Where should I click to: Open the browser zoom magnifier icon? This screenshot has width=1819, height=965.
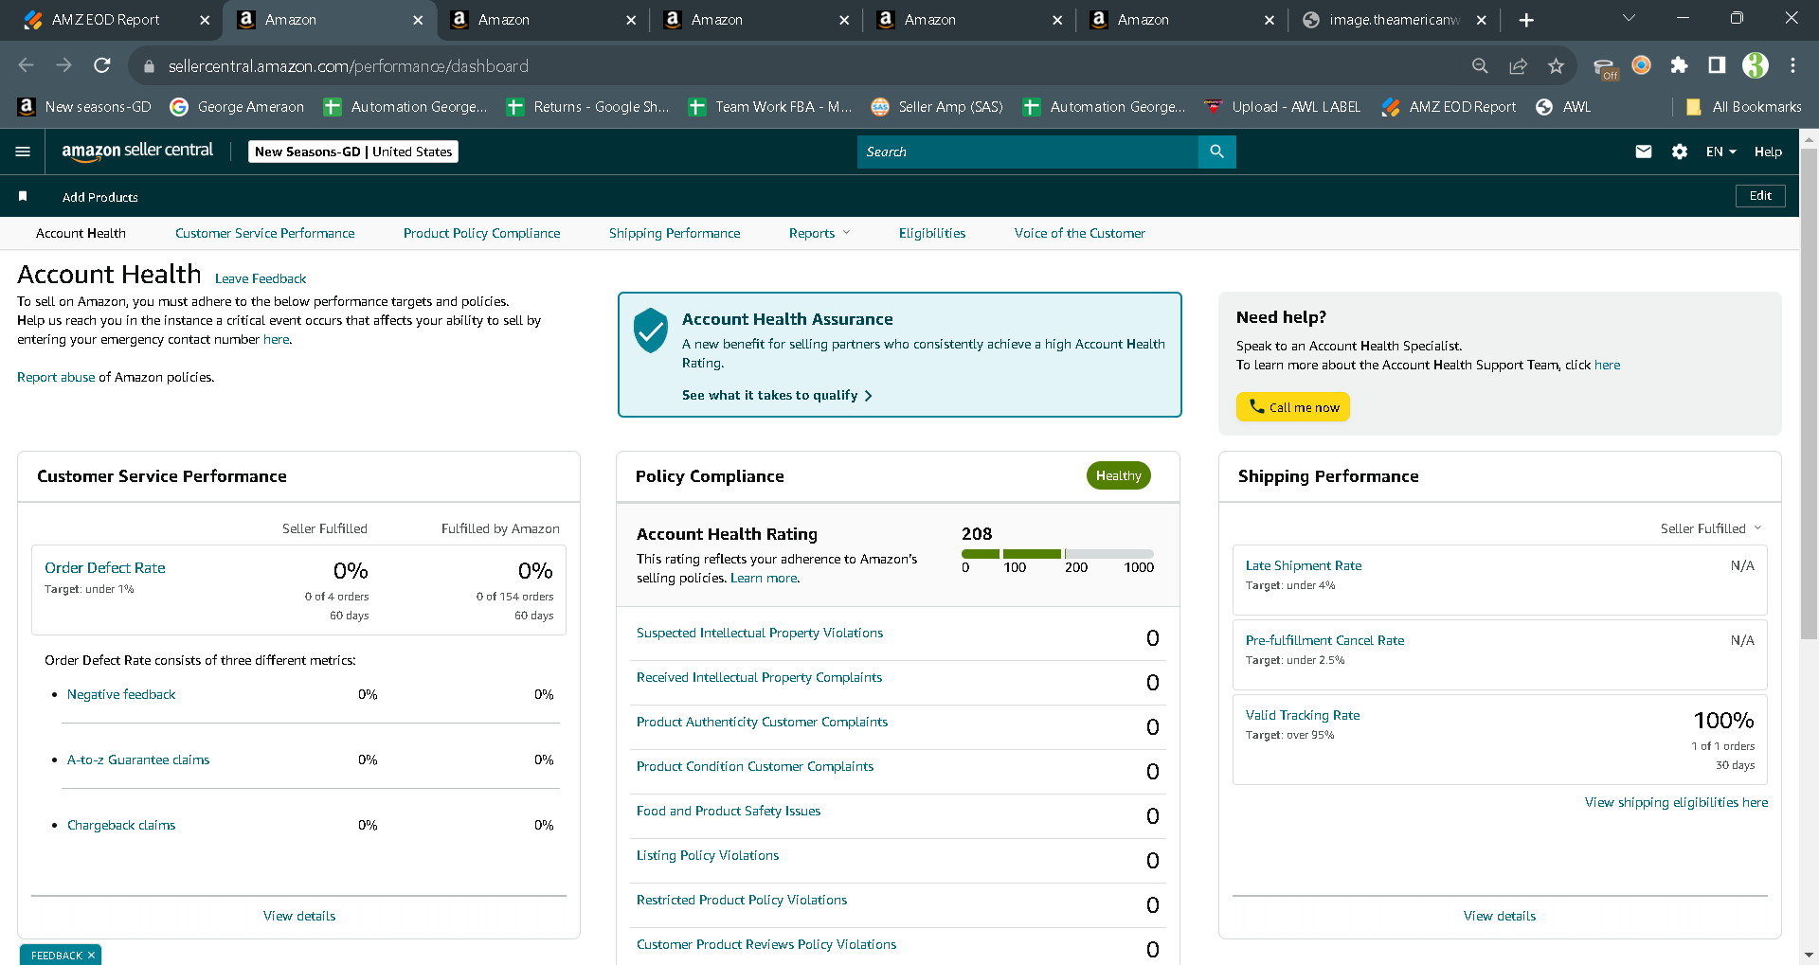[x=1480, y=65]
